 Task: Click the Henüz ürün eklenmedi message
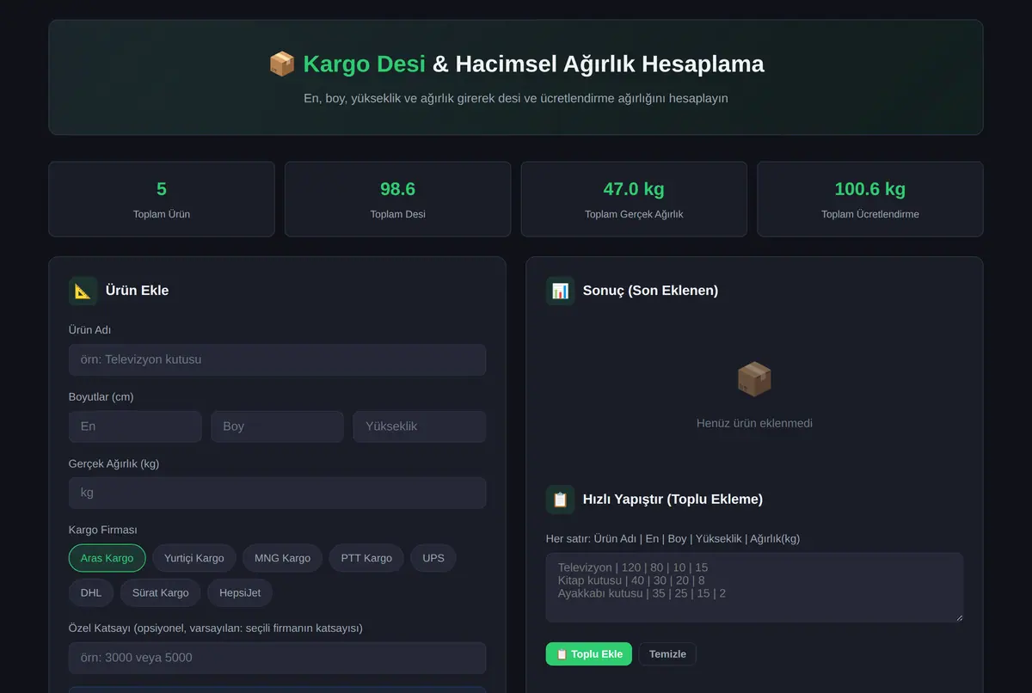[x=754, y=423]
